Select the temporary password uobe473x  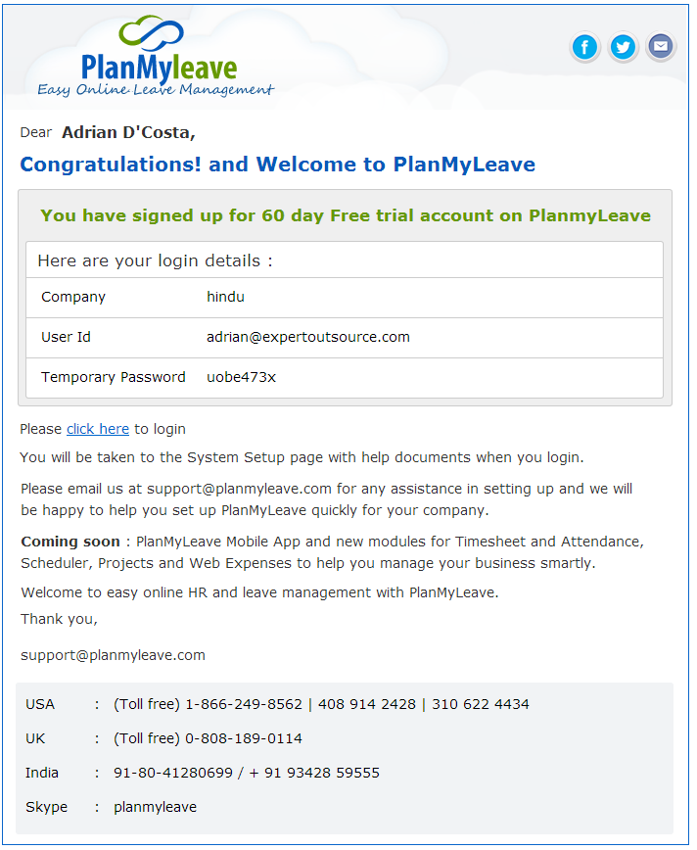[241, 377]
